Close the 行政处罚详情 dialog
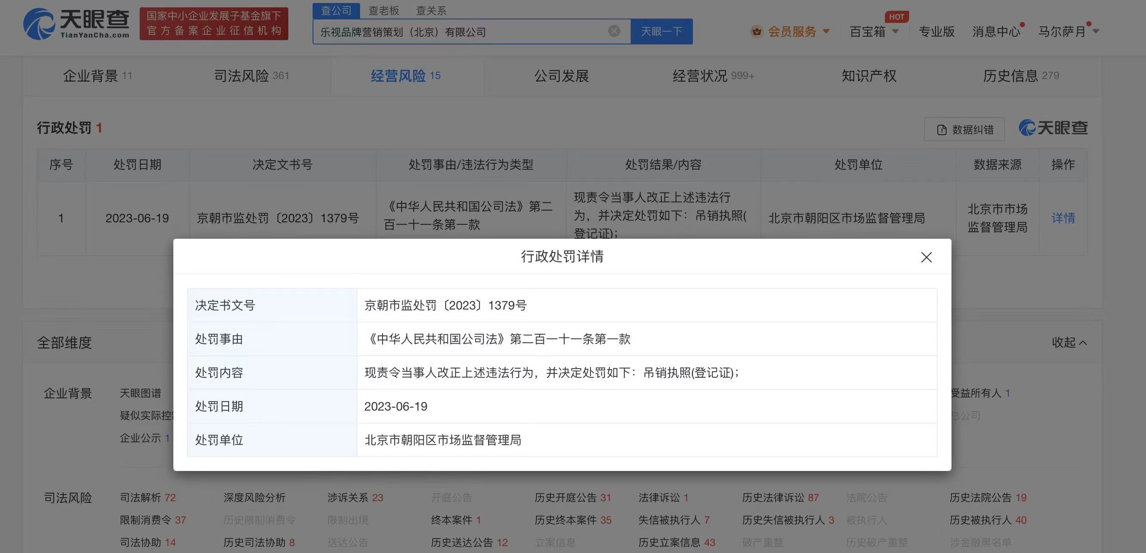This screenshot has width=1146, height=553. 926,257
